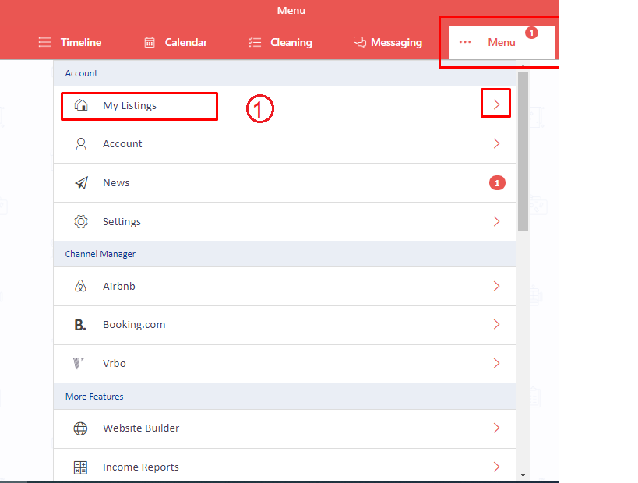Open the Settings menu entry

pos(284,222)
